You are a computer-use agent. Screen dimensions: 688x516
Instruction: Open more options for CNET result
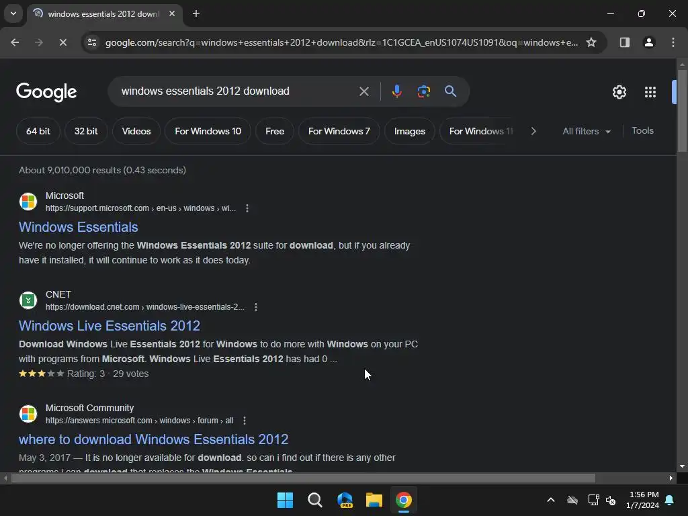tap(256, 306)
